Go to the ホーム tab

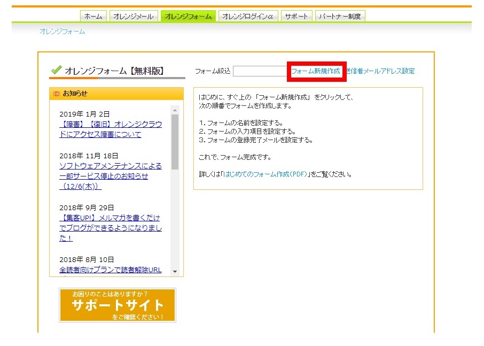coord(93,17)
